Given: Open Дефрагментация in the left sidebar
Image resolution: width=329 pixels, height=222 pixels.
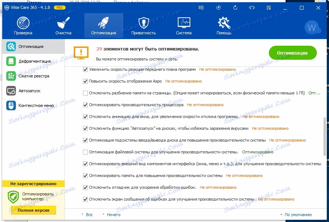Looking at the screenshot, I should click(x=33, y=61).
